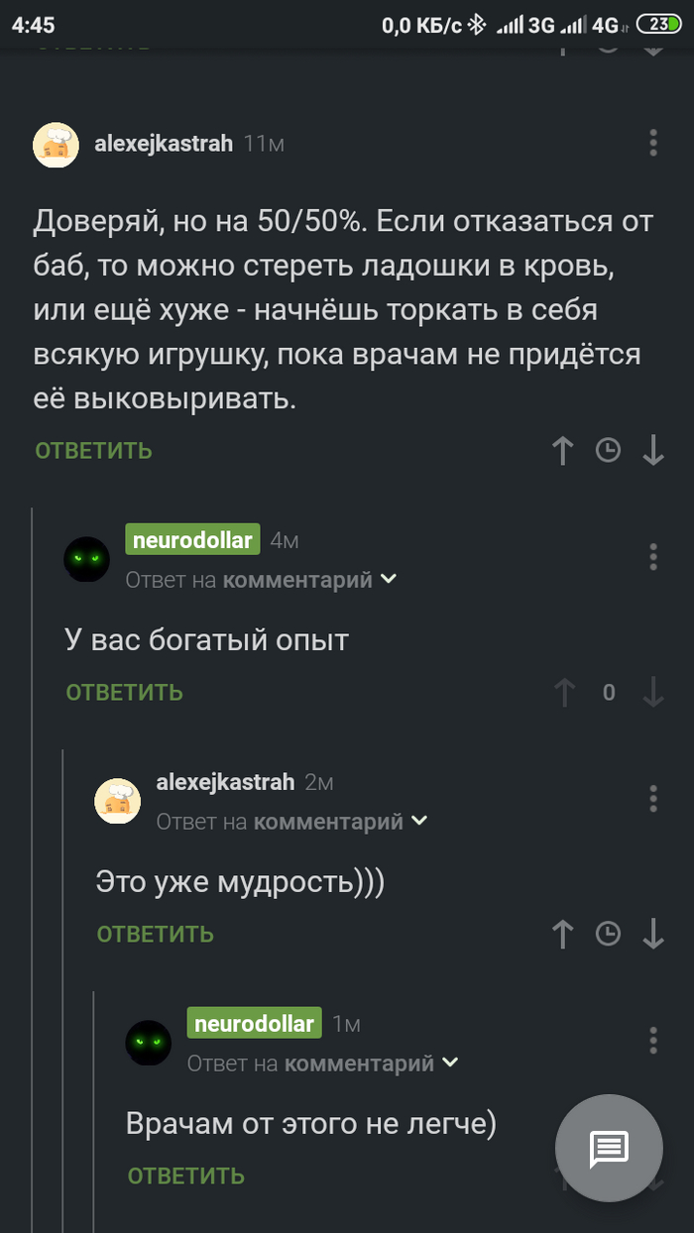The height and width of the screenshot is (1233, 694).
Task: Tap the rating score '0' on neurodollar's comment
Action: (x=607, y=692)
